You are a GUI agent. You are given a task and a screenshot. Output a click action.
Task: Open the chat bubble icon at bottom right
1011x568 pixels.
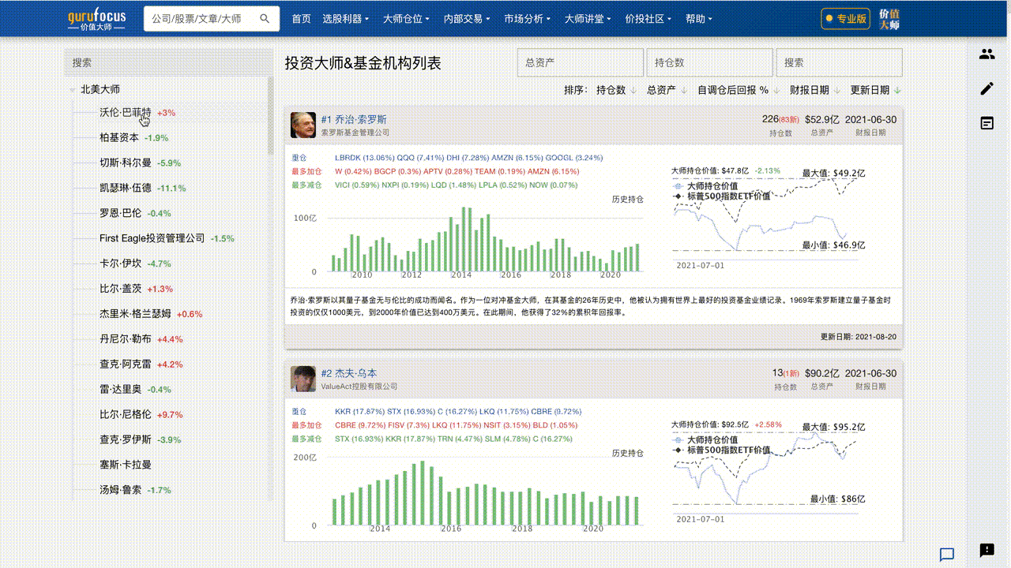click(947, 555)
